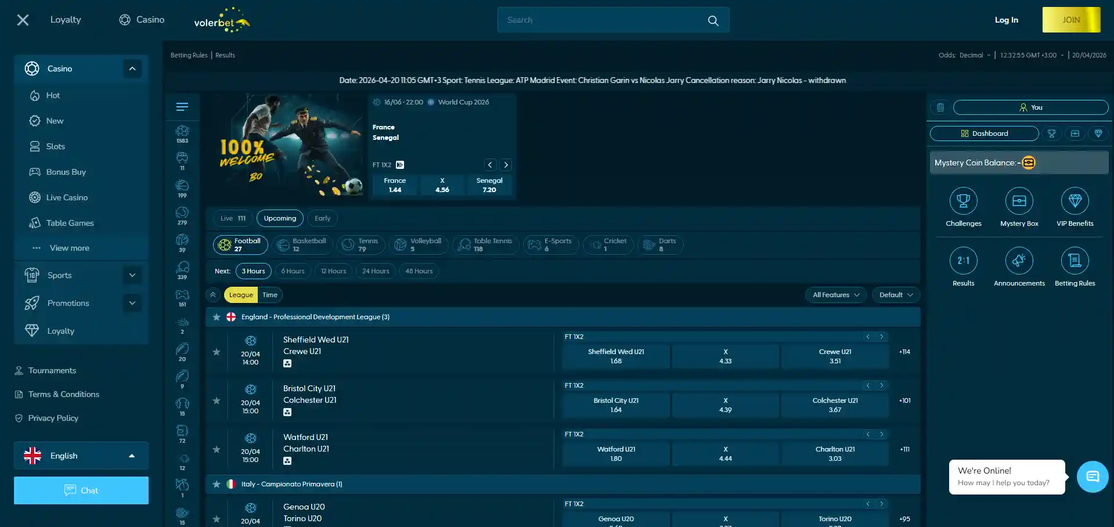This screenshot has width=1114, height=527.
Task: Click the Challenges trophy icon
Action: tap(963, 201)
